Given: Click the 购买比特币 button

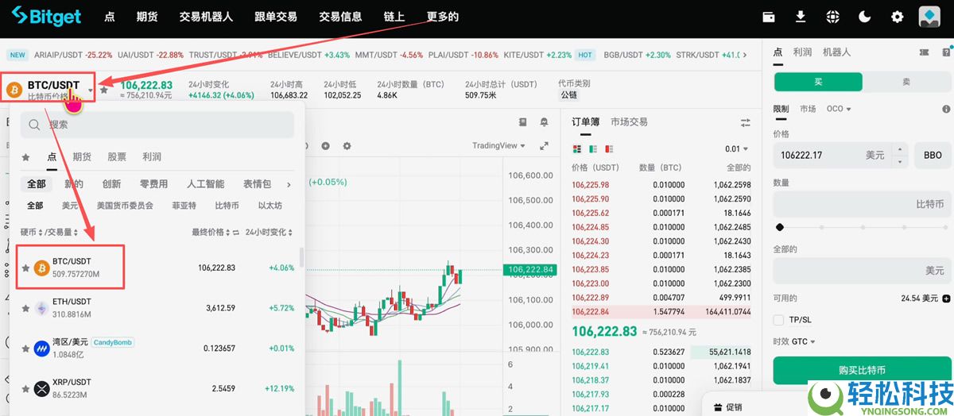Looking at the screenshot, I should click(x=862, y=371).
